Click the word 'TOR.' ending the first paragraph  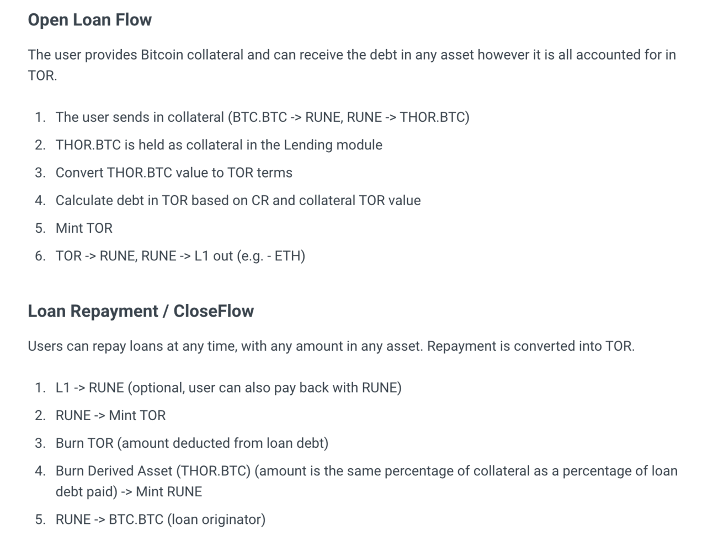tap(42, 76)
